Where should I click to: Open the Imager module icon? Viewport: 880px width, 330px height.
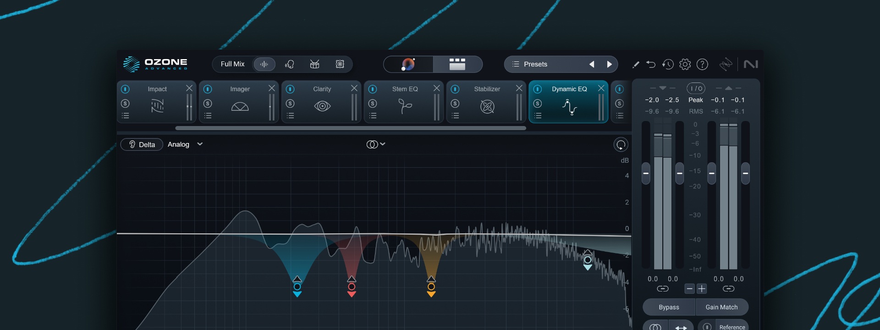[x=240, y=107]
